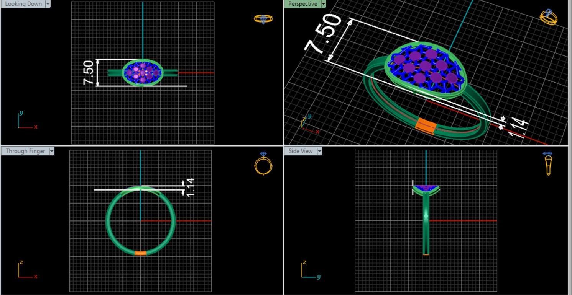Pick the ring head in Side View viewport
The image size is (572, 295).
click(x=426, y=188)
